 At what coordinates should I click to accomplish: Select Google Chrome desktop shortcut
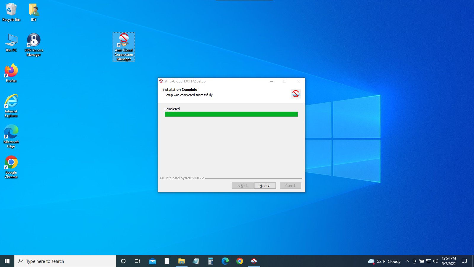pyautogui.click(x=11, y=167)
